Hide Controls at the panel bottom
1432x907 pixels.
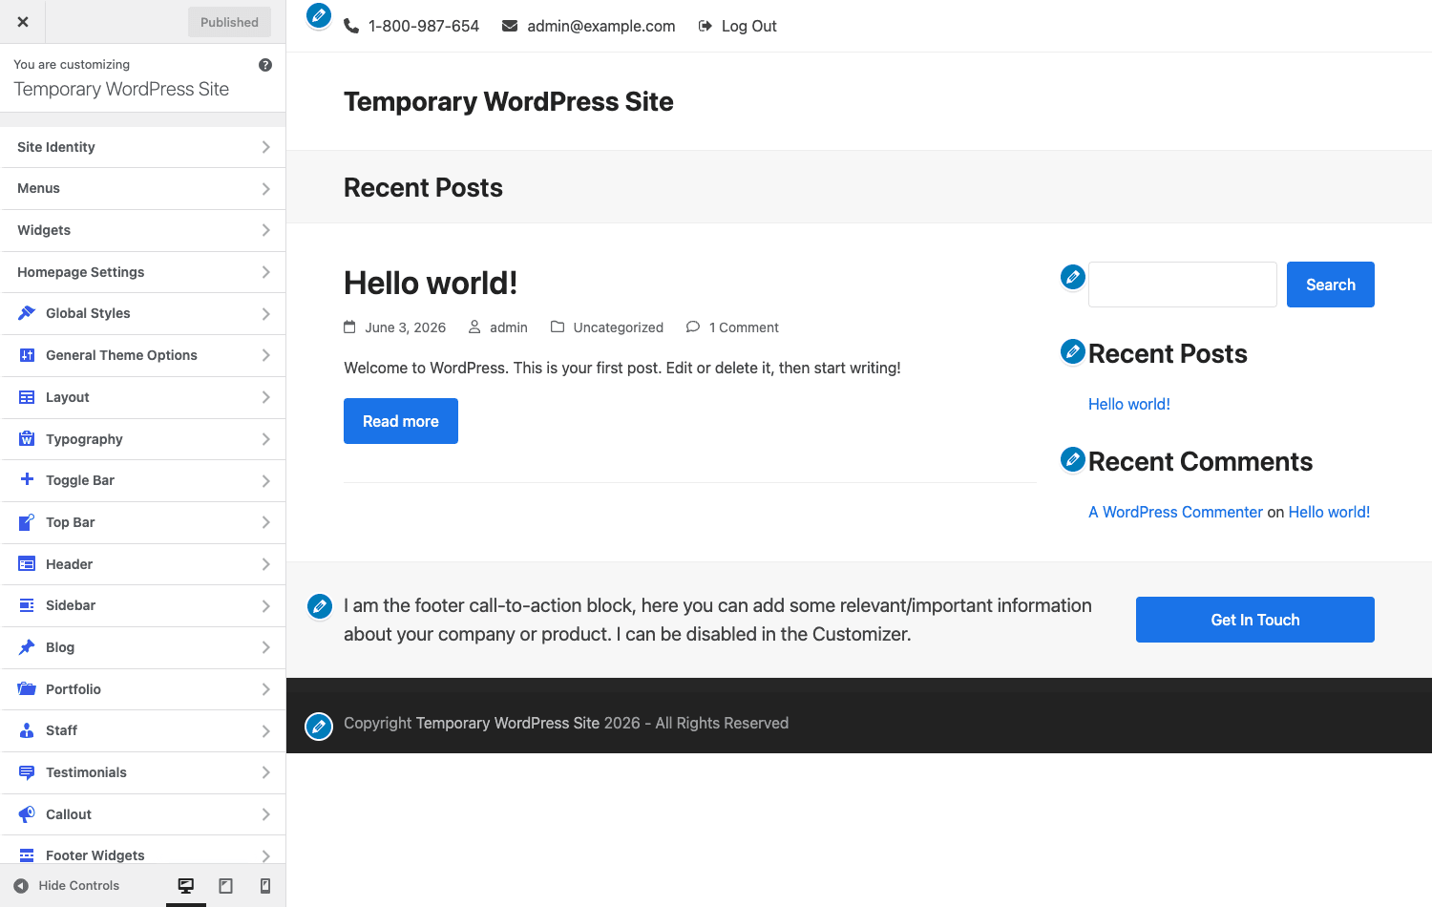[67, 886]
